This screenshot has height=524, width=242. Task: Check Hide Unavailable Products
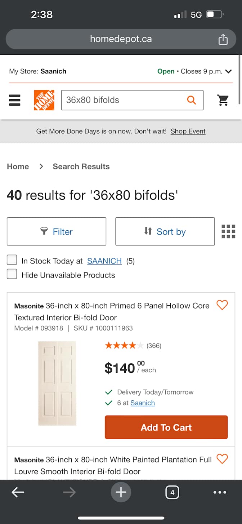pyautogui.click(x=12, y=274)
